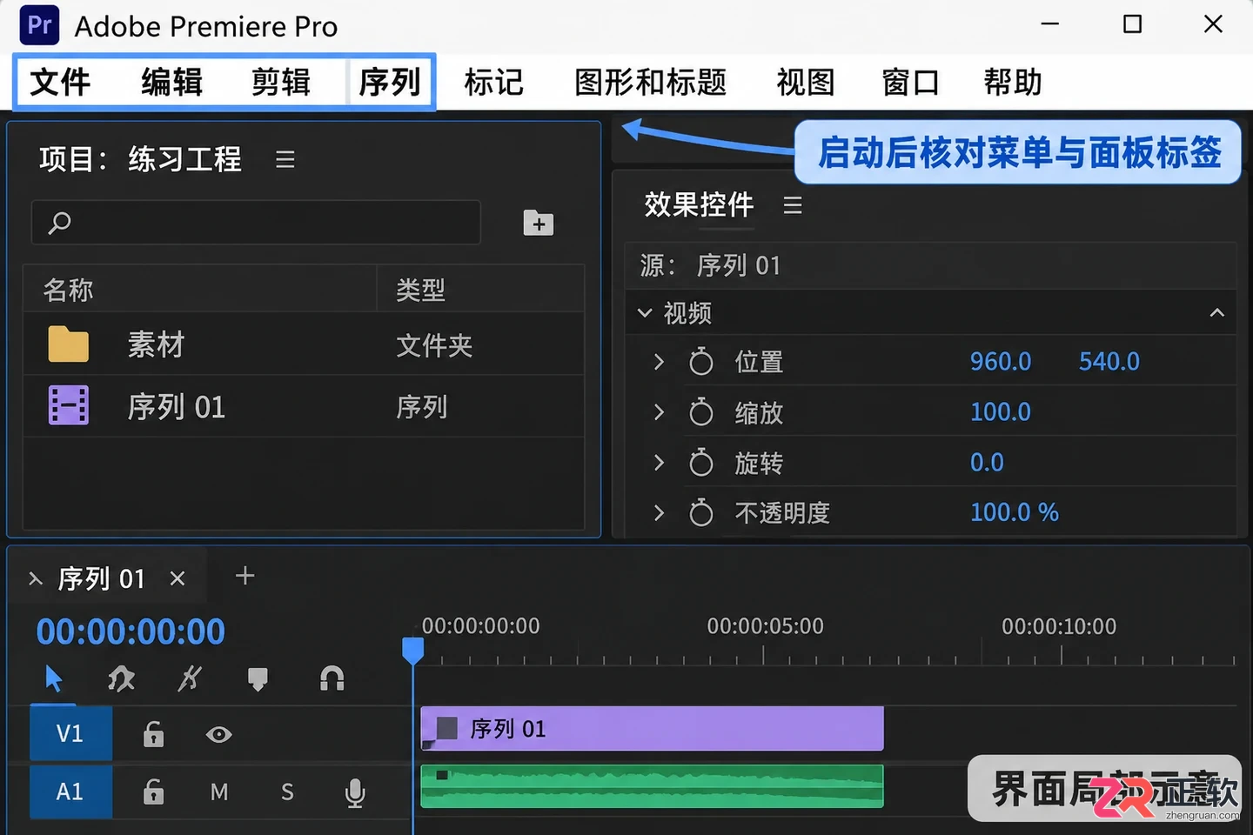Click source label 序列 01 in effect controls
Screen dimensions: 1253x835
739,265
